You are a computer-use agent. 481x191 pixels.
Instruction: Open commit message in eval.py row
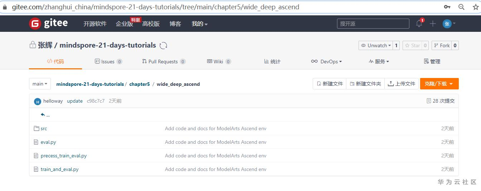pyautogui.click(x=216, y=142)
